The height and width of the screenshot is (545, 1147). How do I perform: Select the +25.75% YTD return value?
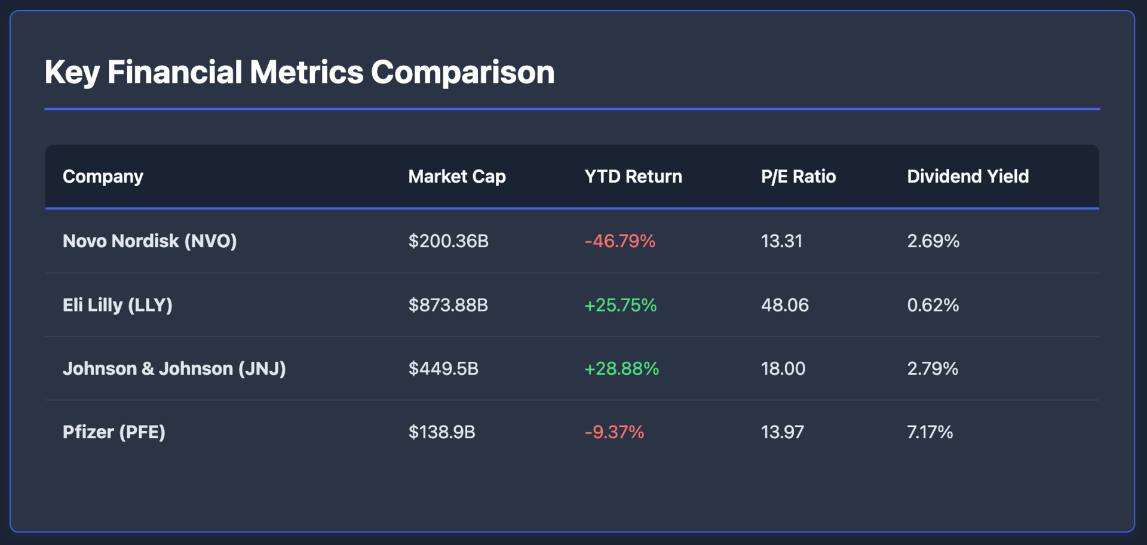(x=620, y=305)
